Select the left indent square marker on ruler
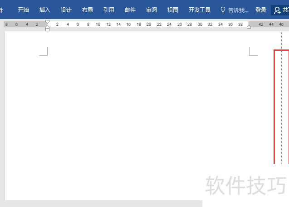 [47, 30]
